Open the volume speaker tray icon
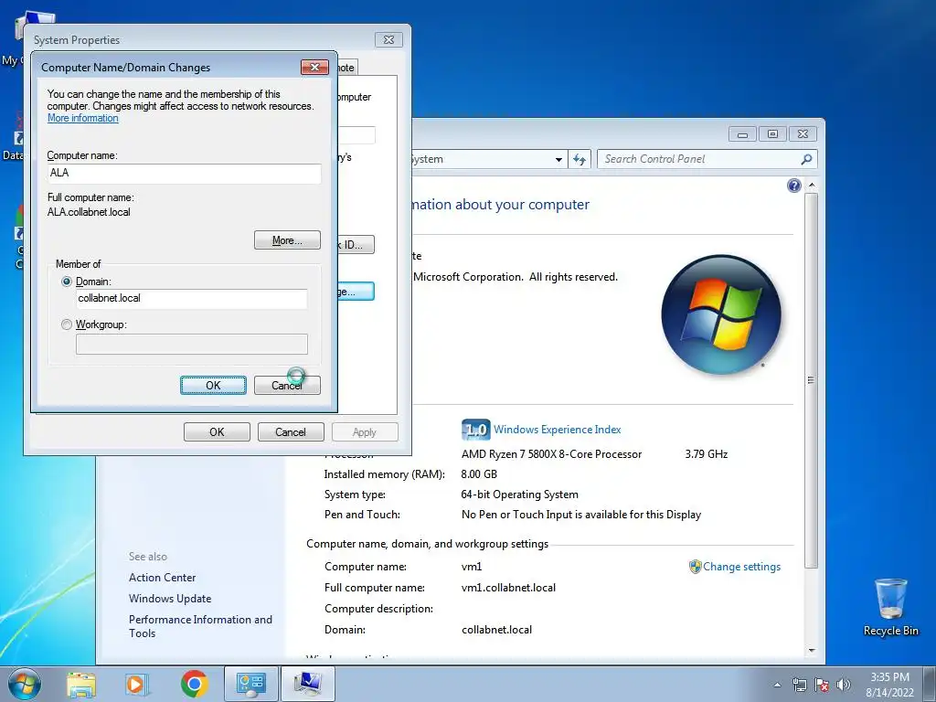 (844, 685)
